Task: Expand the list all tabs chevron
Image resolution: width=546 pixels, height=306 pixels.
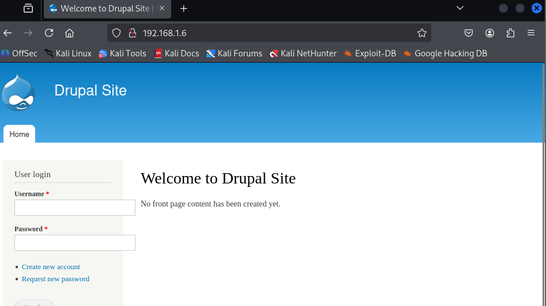Action: click(460, 8)
